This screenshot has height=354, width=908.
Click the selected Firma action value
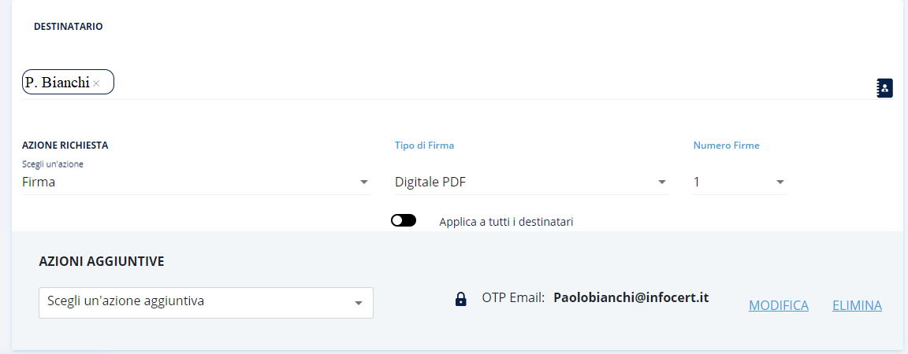coord(39,183)
